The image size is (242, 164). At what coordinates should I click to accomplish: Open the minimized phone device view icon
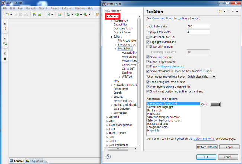pos(5,58)
